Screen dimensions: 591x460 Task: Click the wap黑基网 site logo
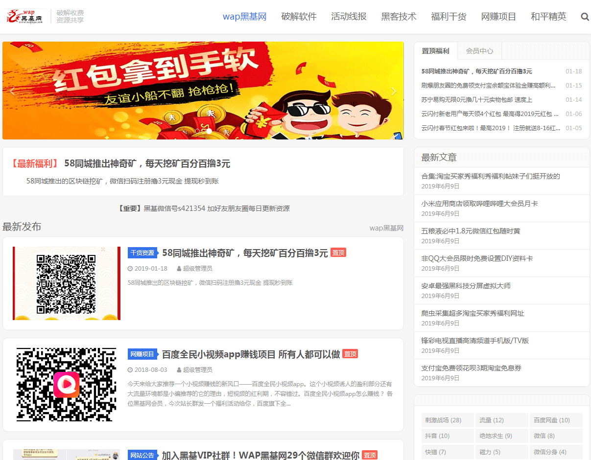[24, 16]
